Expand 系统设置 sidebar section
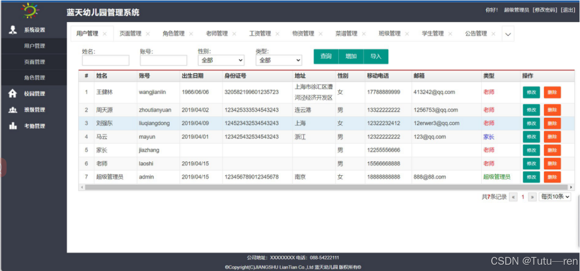Viewport: 580px width, 271px height. (x=34, y=30)
